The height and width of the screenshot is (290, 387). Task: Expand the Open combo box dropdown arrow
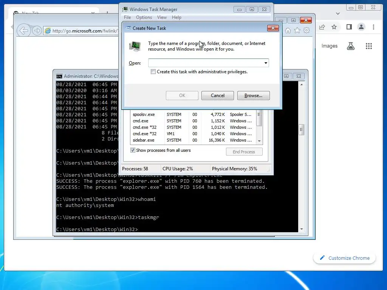[266, 63]
